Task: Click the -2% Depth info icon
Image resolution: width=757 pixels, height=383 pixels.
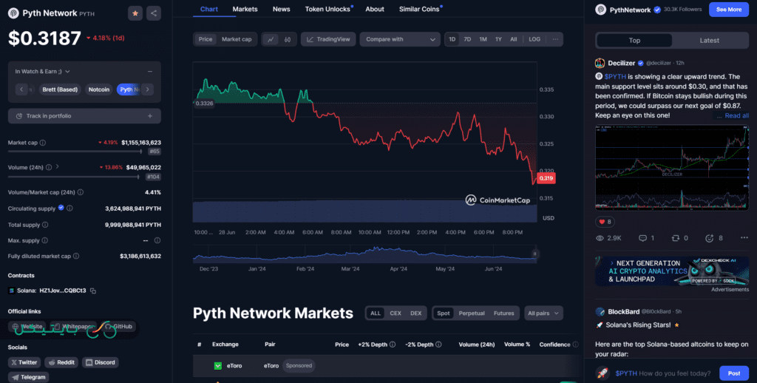Action: click(x=438, y=345)
